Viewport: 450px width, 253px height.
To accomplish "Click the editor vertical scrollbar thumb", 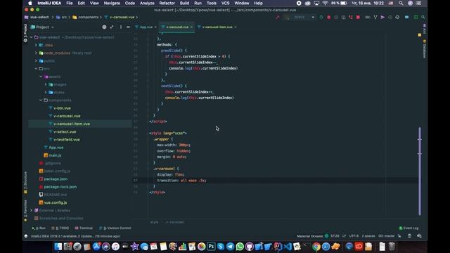I will [x=420, y=171].
